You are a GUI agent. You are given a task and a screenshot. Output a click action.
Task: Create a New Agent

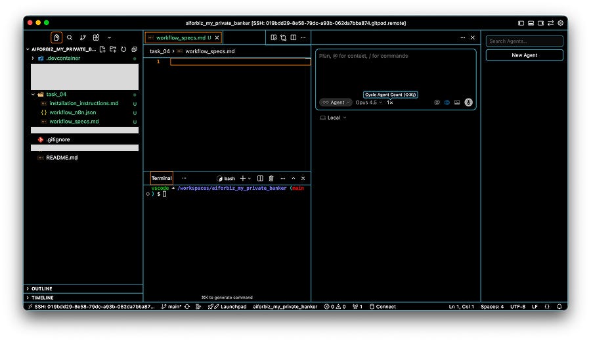click(x=524, y=55)
